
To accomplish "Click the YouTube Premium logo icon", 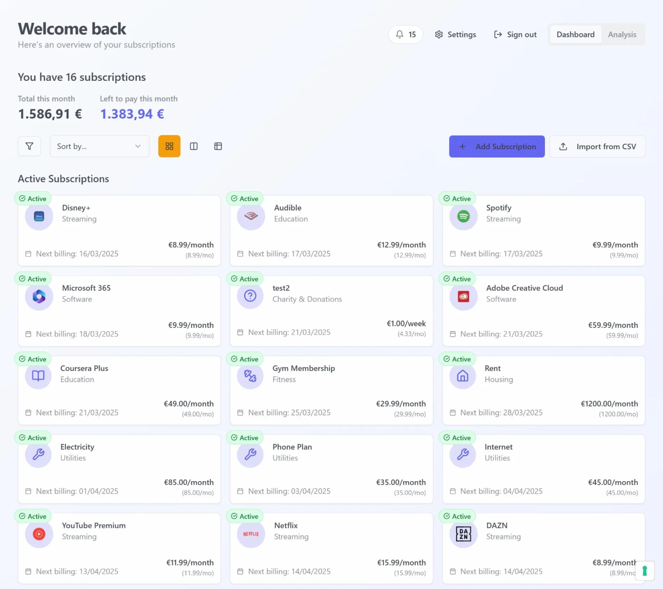I will (39, 534).
